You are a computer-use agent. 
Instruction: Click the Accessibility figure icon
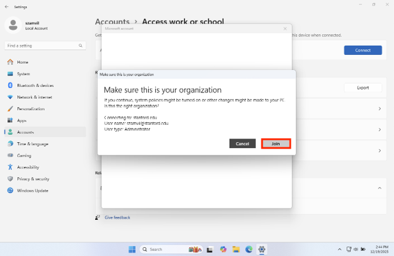click(10, 167)
